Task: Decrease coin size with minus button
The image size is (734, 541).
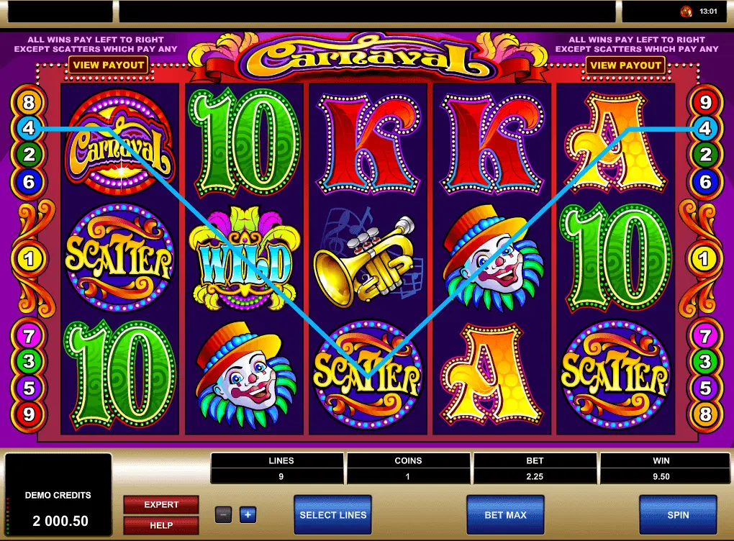Action: pos(223,515)
